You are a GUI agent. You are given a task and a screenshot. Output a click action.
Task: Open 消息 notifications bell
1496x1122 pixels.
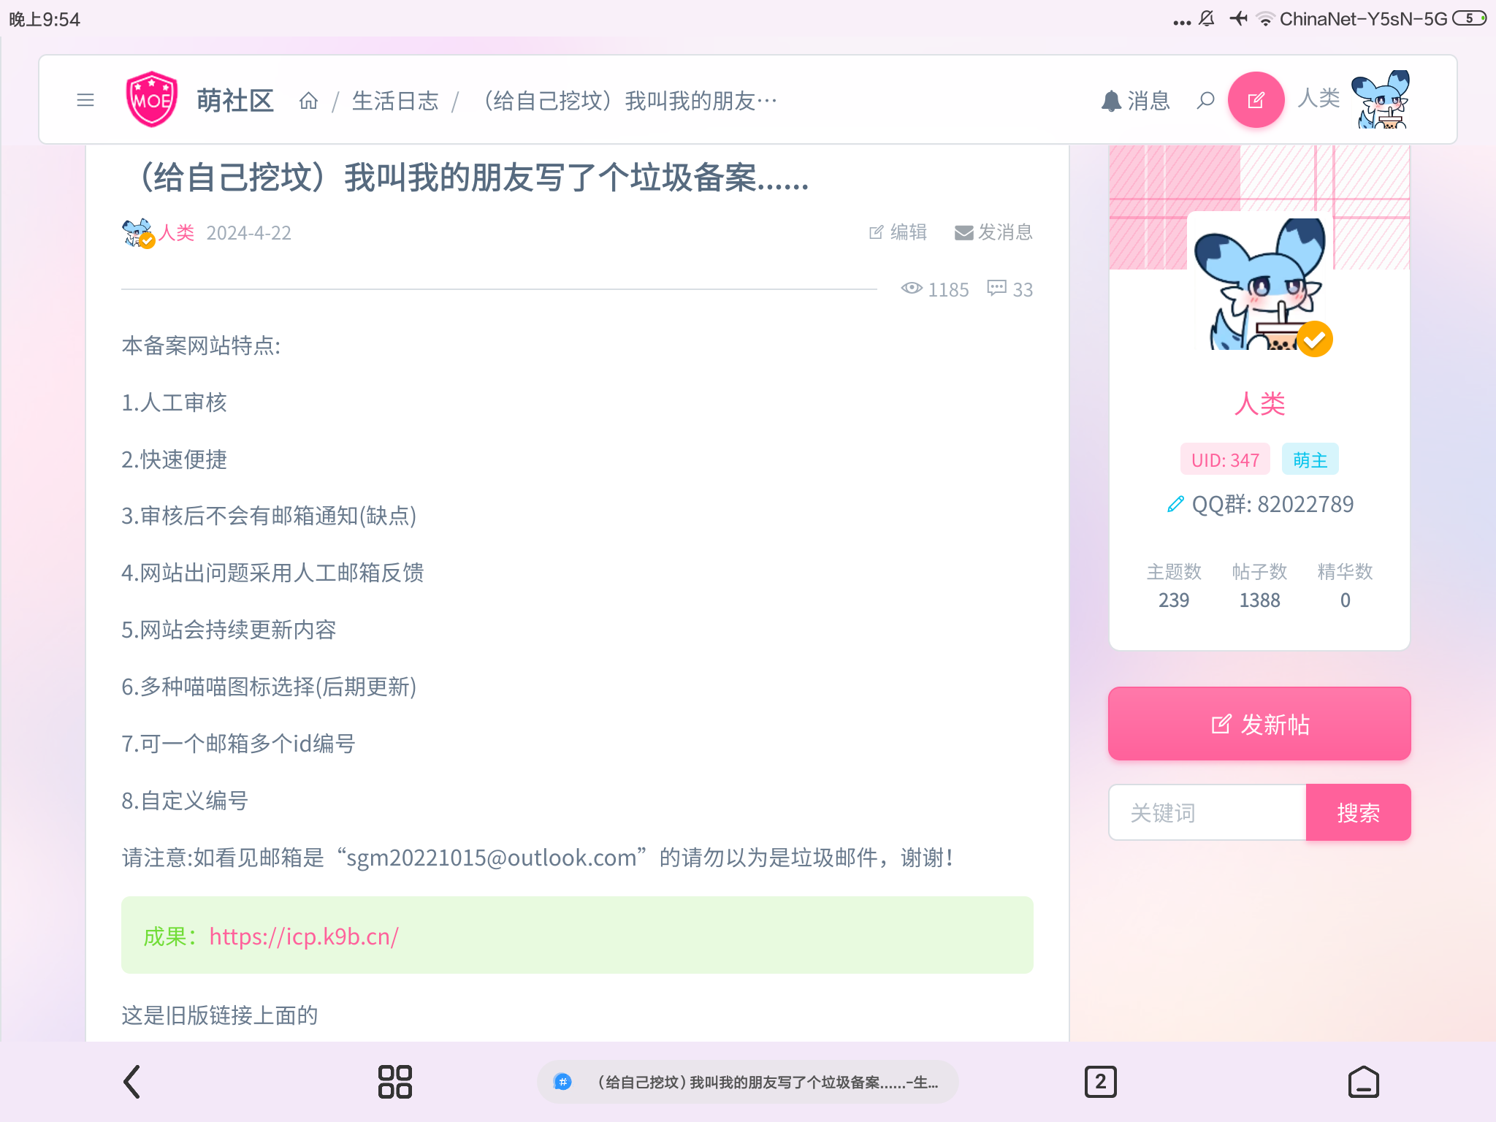pos(1136,100)
